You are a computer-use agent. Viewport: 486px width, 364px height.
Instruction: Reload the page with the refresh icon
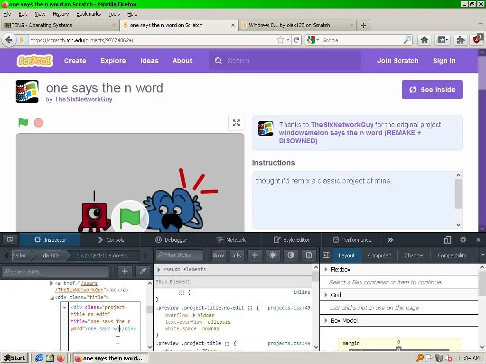click(x=297, y=40)
